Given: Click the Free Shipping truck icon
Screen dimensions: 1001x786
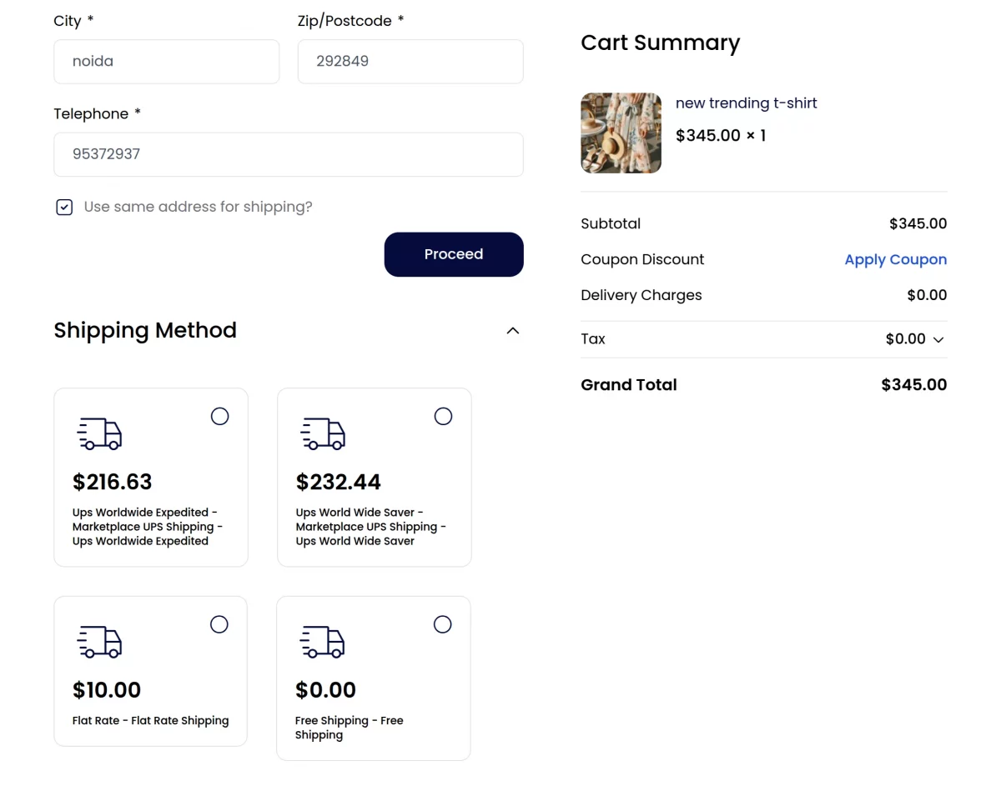Looking at the screenshot, I should coord(323,642).
